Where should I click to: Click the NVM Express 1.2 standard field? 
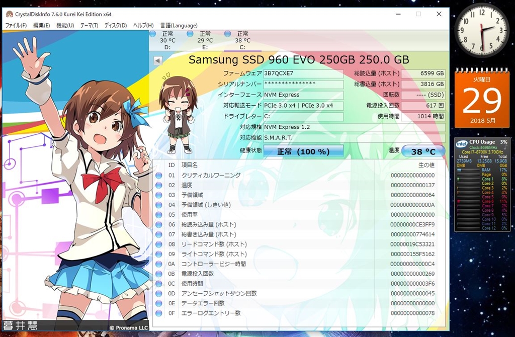[355, 127]
